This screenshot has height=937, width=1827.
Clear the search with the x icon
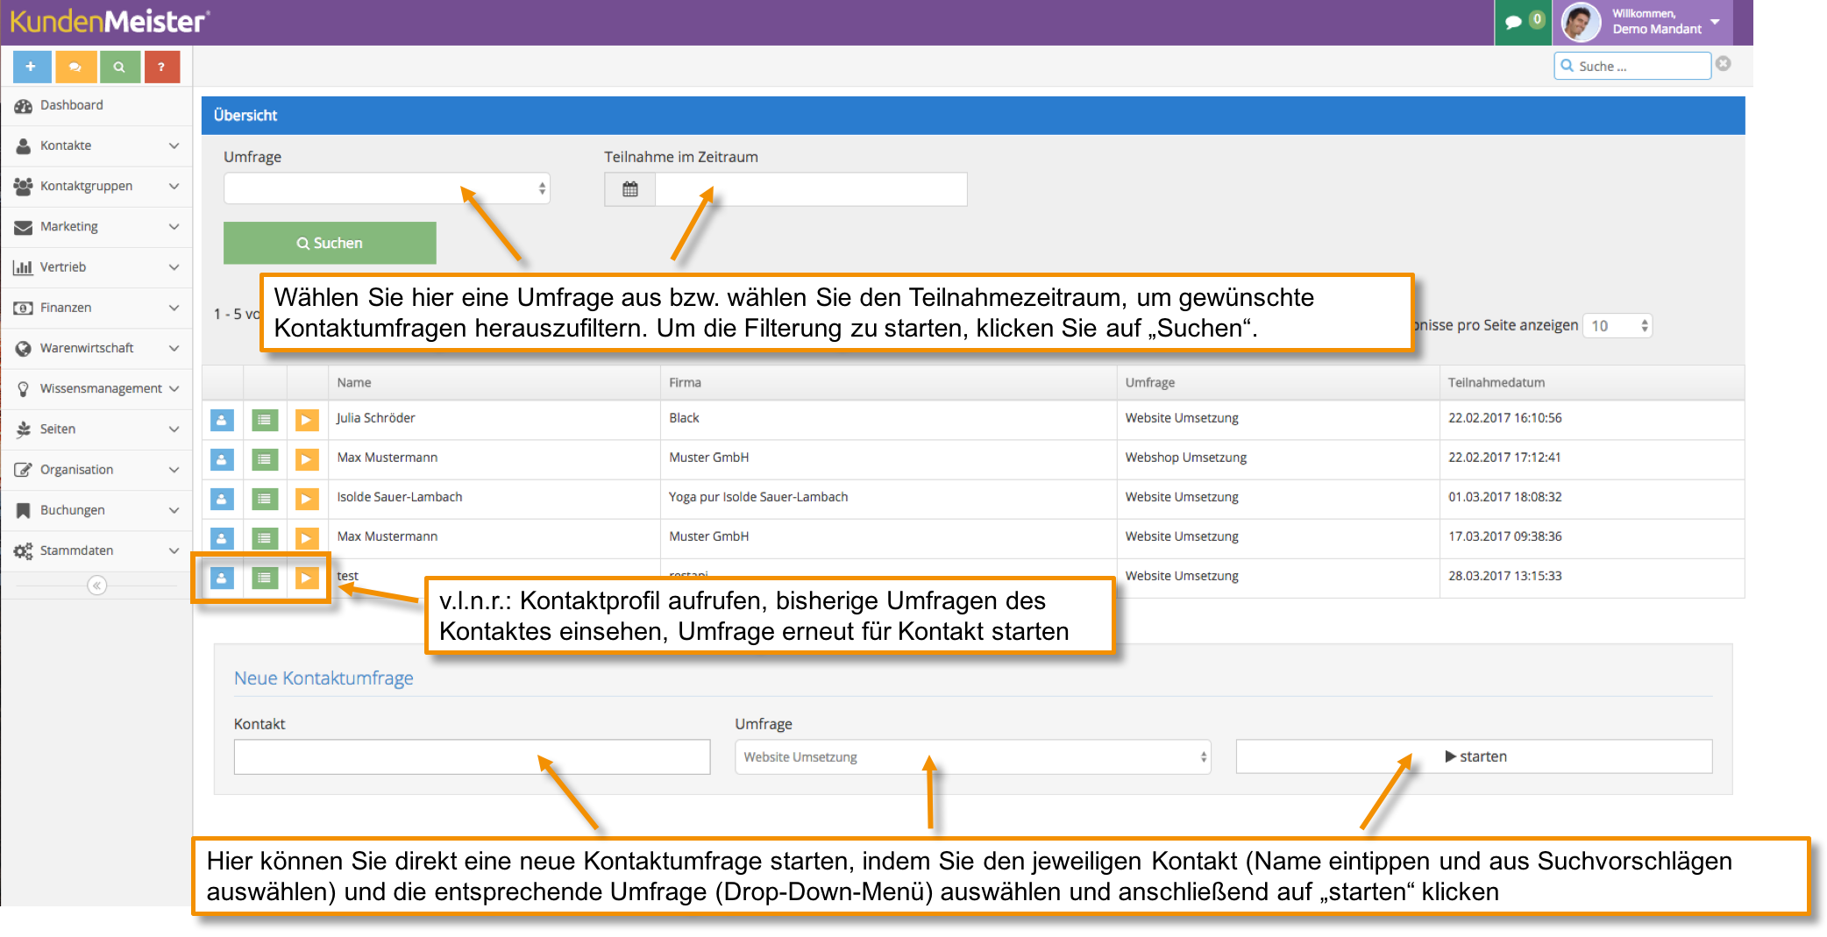[1724, 64]
